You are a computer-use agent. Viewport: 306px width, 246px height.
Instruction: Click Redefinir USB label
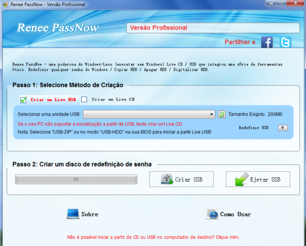coord(254,128)
